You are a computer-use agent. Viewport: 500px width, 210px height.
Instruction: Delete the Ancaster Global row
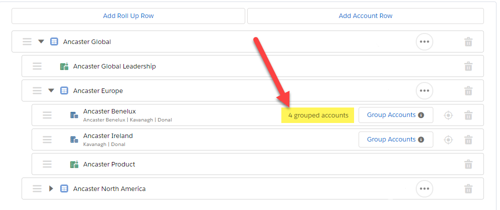tap(468, 42)
